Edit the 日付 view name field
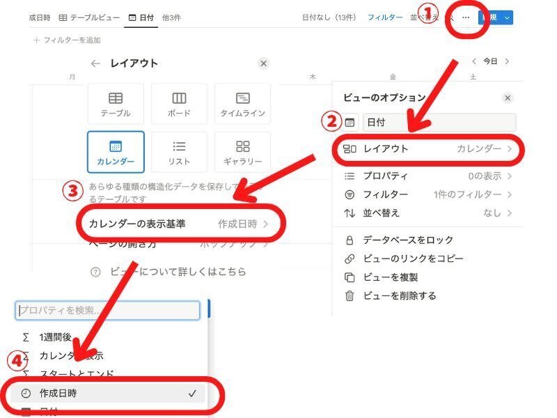 pyautogui.click(x=439, y=123)
